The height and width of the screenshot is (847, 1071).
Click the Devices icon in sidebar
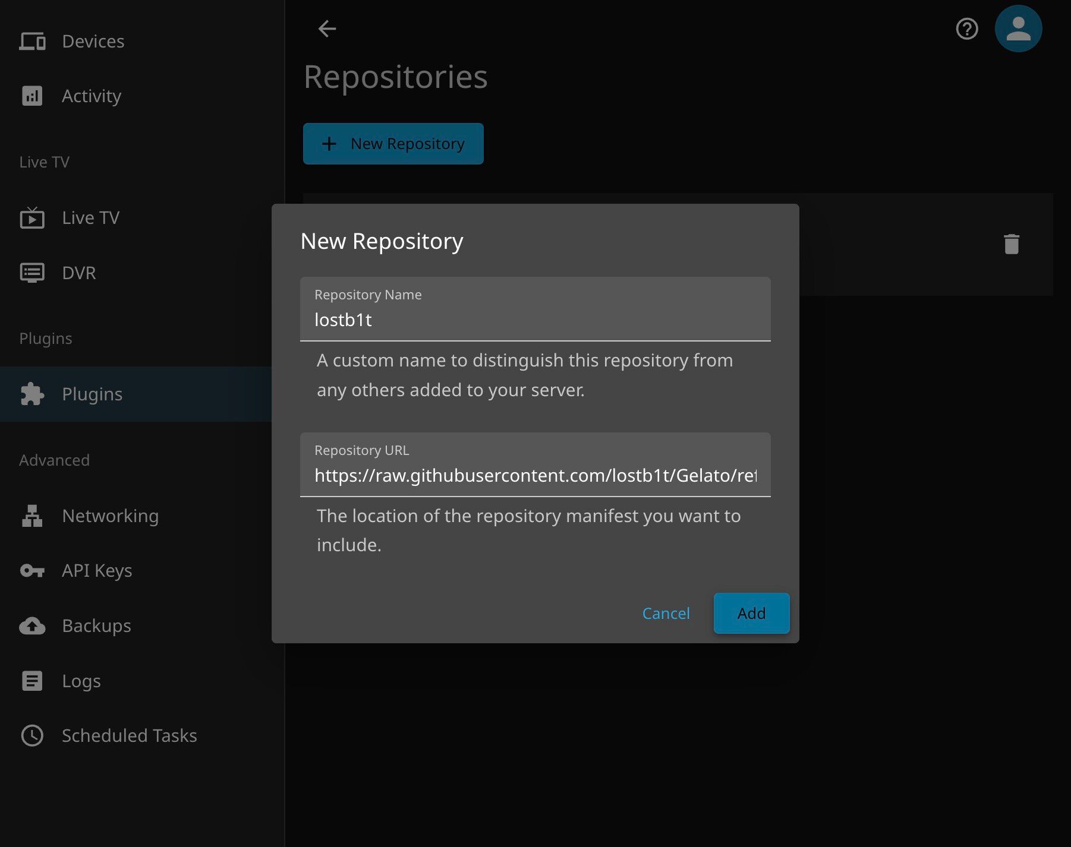click(x=32, y=42)
